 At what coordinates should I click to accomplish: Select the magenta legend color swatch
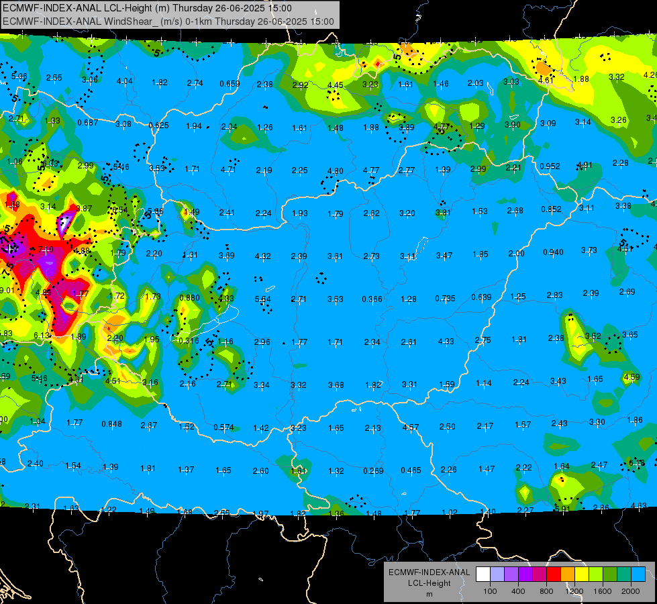tap(540, 574)
